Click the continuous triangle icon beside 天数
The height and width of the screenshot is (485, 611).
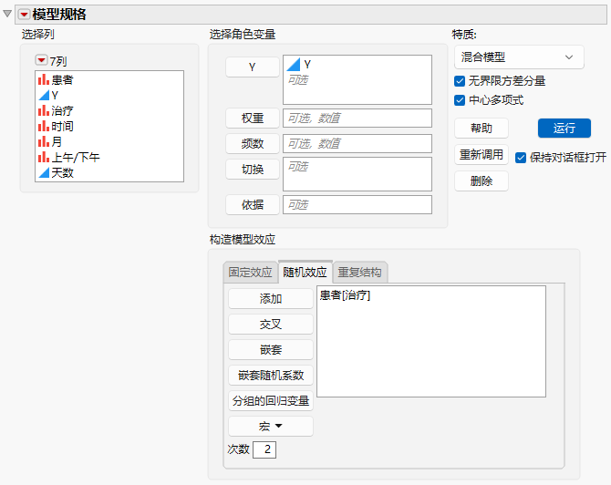(x=44, y=172)
